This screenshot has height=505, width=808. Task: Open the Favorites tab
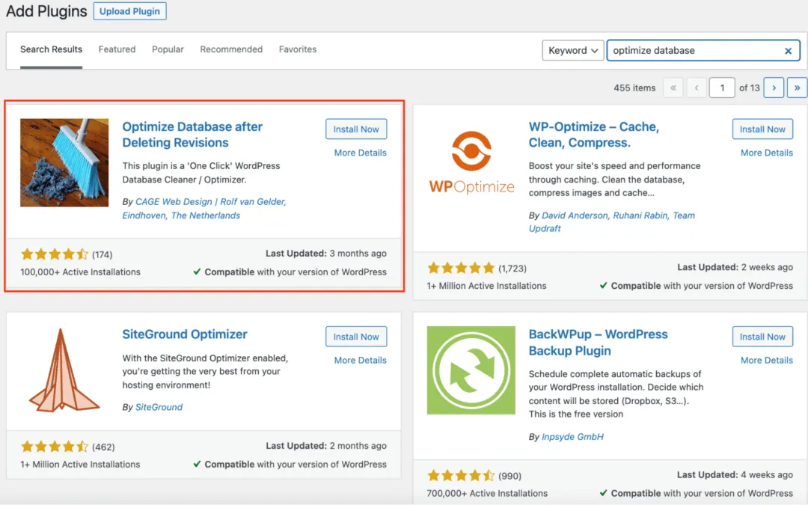298,49
